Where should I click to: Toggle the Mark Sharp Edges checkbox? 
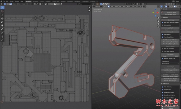tap(163, 37)
